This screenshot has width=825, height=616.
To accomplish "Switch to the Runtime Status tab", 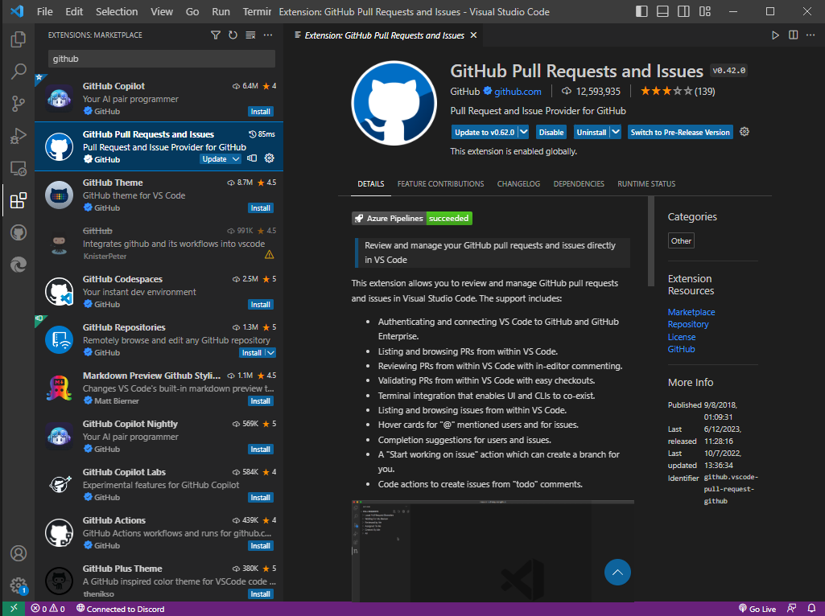I will point(646,184).
